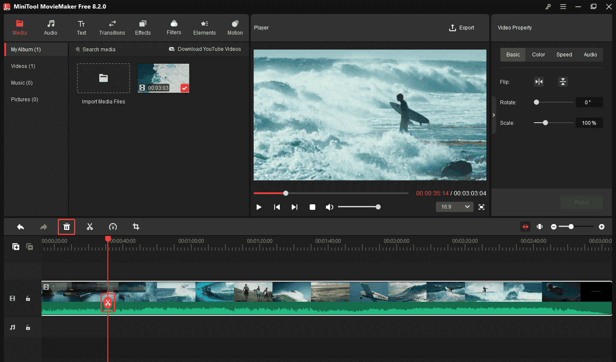
Task: Click the Export button
Action: coord(462,28)
